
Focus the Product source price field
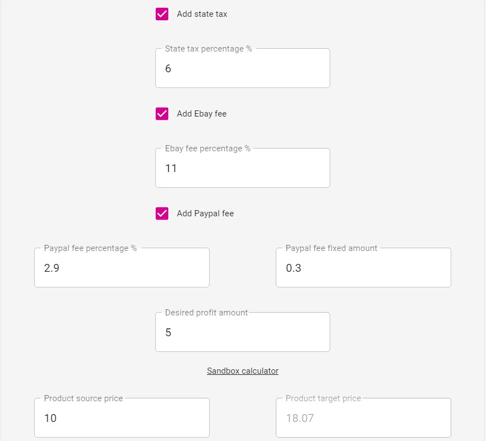pyautogui.click(x=122, y=418)
